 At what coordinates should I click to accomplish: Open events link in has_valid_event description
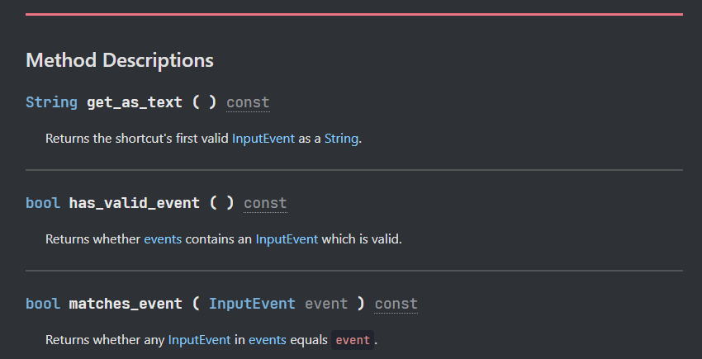tap(163, 239)
